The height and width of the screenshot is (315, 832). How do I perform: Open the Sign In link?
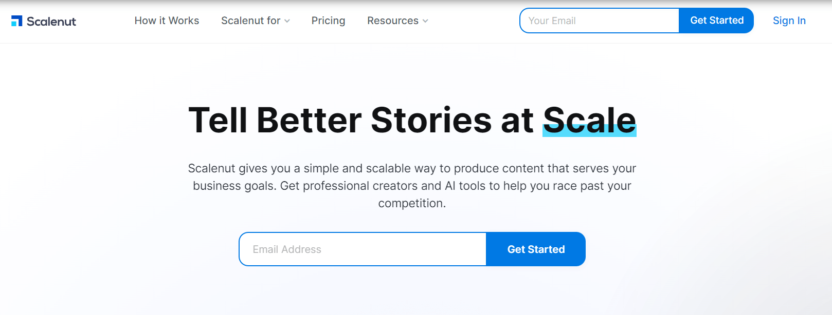(789, 21)
